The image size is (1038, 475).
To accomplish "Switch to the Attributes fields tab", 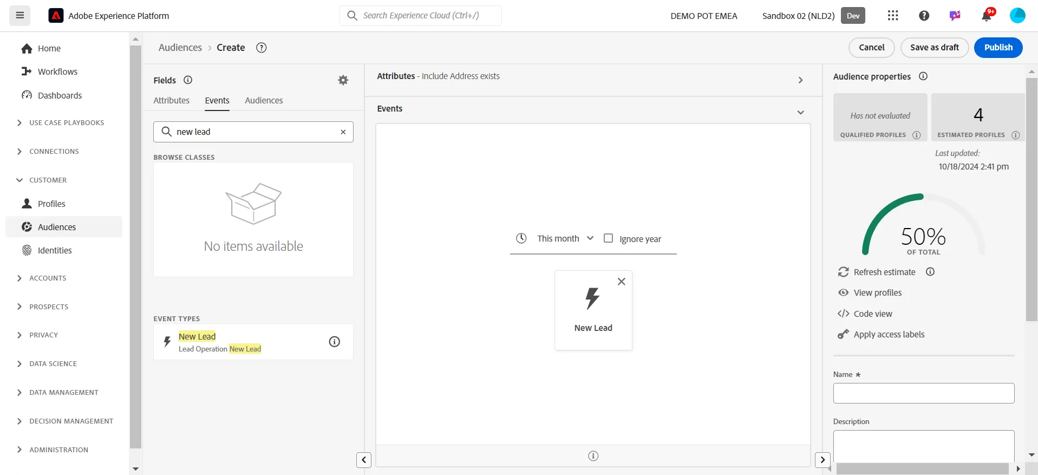I will [x=172, y=100].
